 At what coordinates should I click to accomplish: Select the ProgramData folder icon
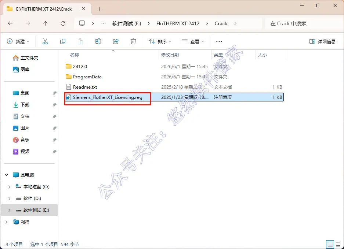point(69,77)
